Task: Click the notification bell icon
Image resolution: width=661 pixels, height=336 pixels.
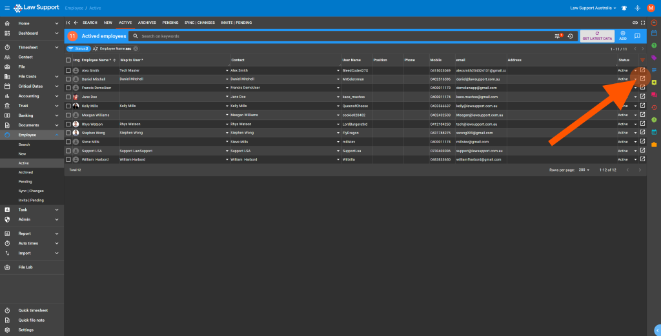Action: click(624, 8)
